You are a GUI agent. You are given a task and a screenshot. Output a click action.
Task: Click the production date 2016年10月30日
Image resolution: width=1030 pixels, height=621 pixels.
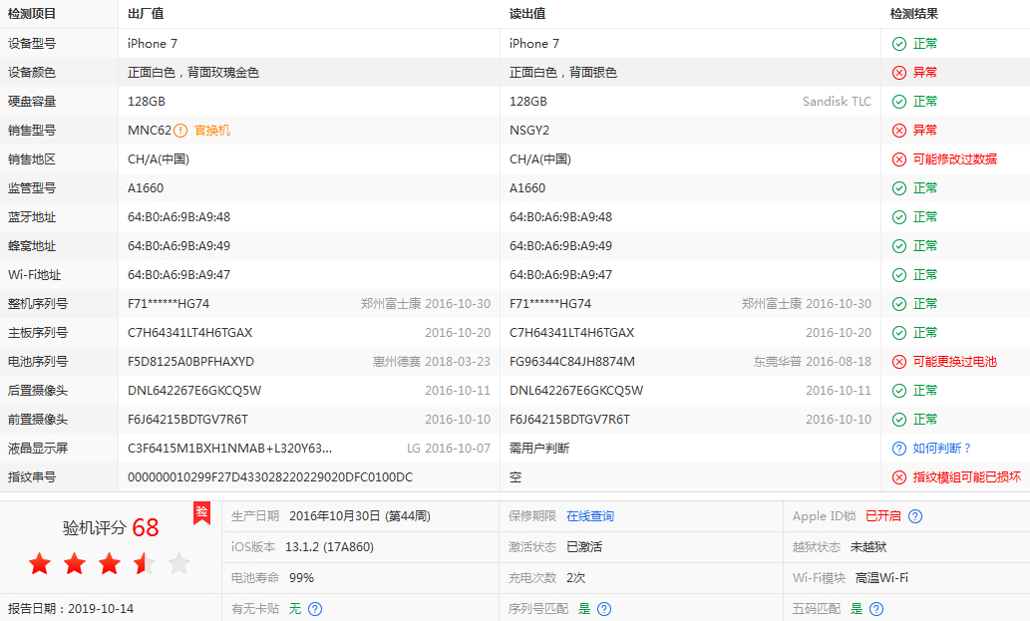click(x=334, y=516)
